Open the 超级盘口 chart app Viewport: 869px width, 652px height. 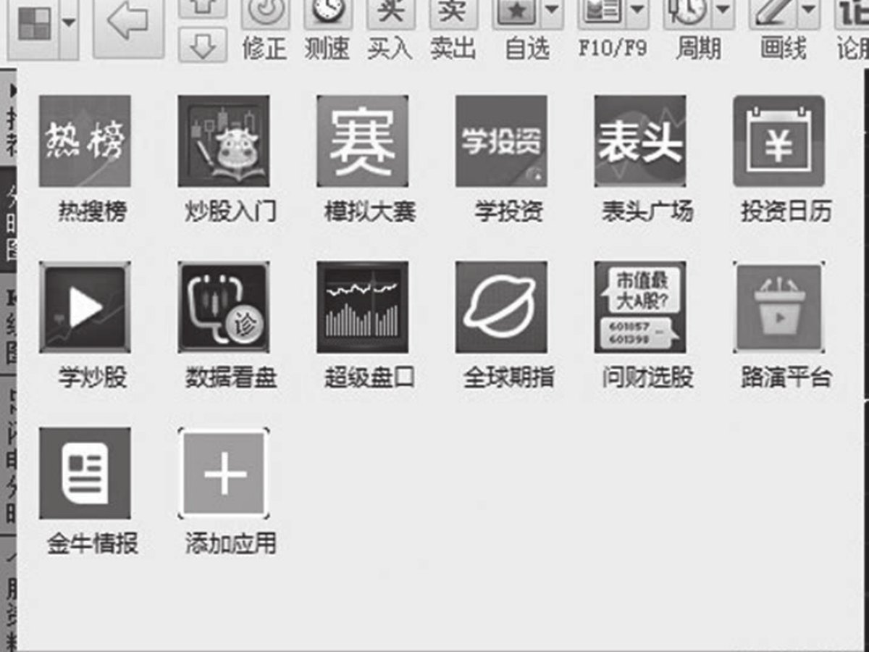[x=362, y=307]
